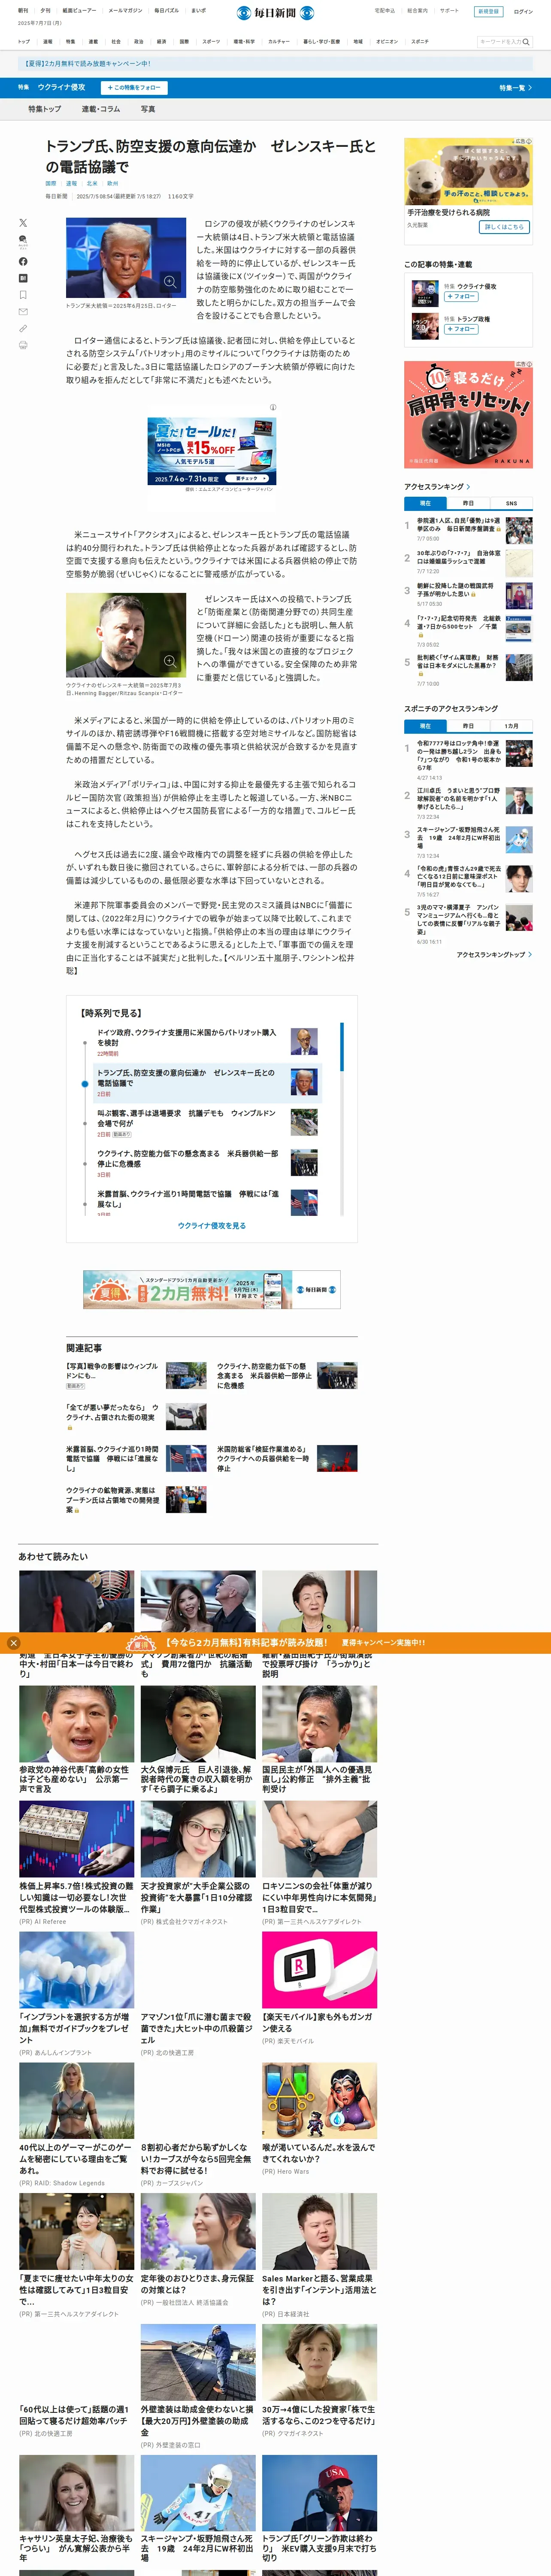Screen dimensions: 551x2576
Task: Open the ad info icon above MSI ad
Action: pyautogui.click(x=273, y=407)
